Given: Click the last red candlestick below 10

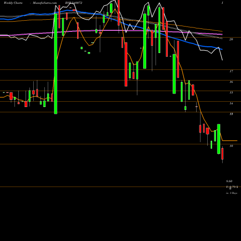Looking at the screenshot, I should pyautogui.click(x=222, y=154).
